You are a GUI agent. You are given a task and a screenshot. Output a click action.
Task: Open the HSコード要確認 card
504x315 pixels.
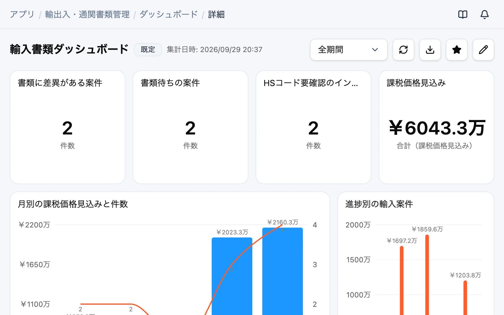coord(313,127)
